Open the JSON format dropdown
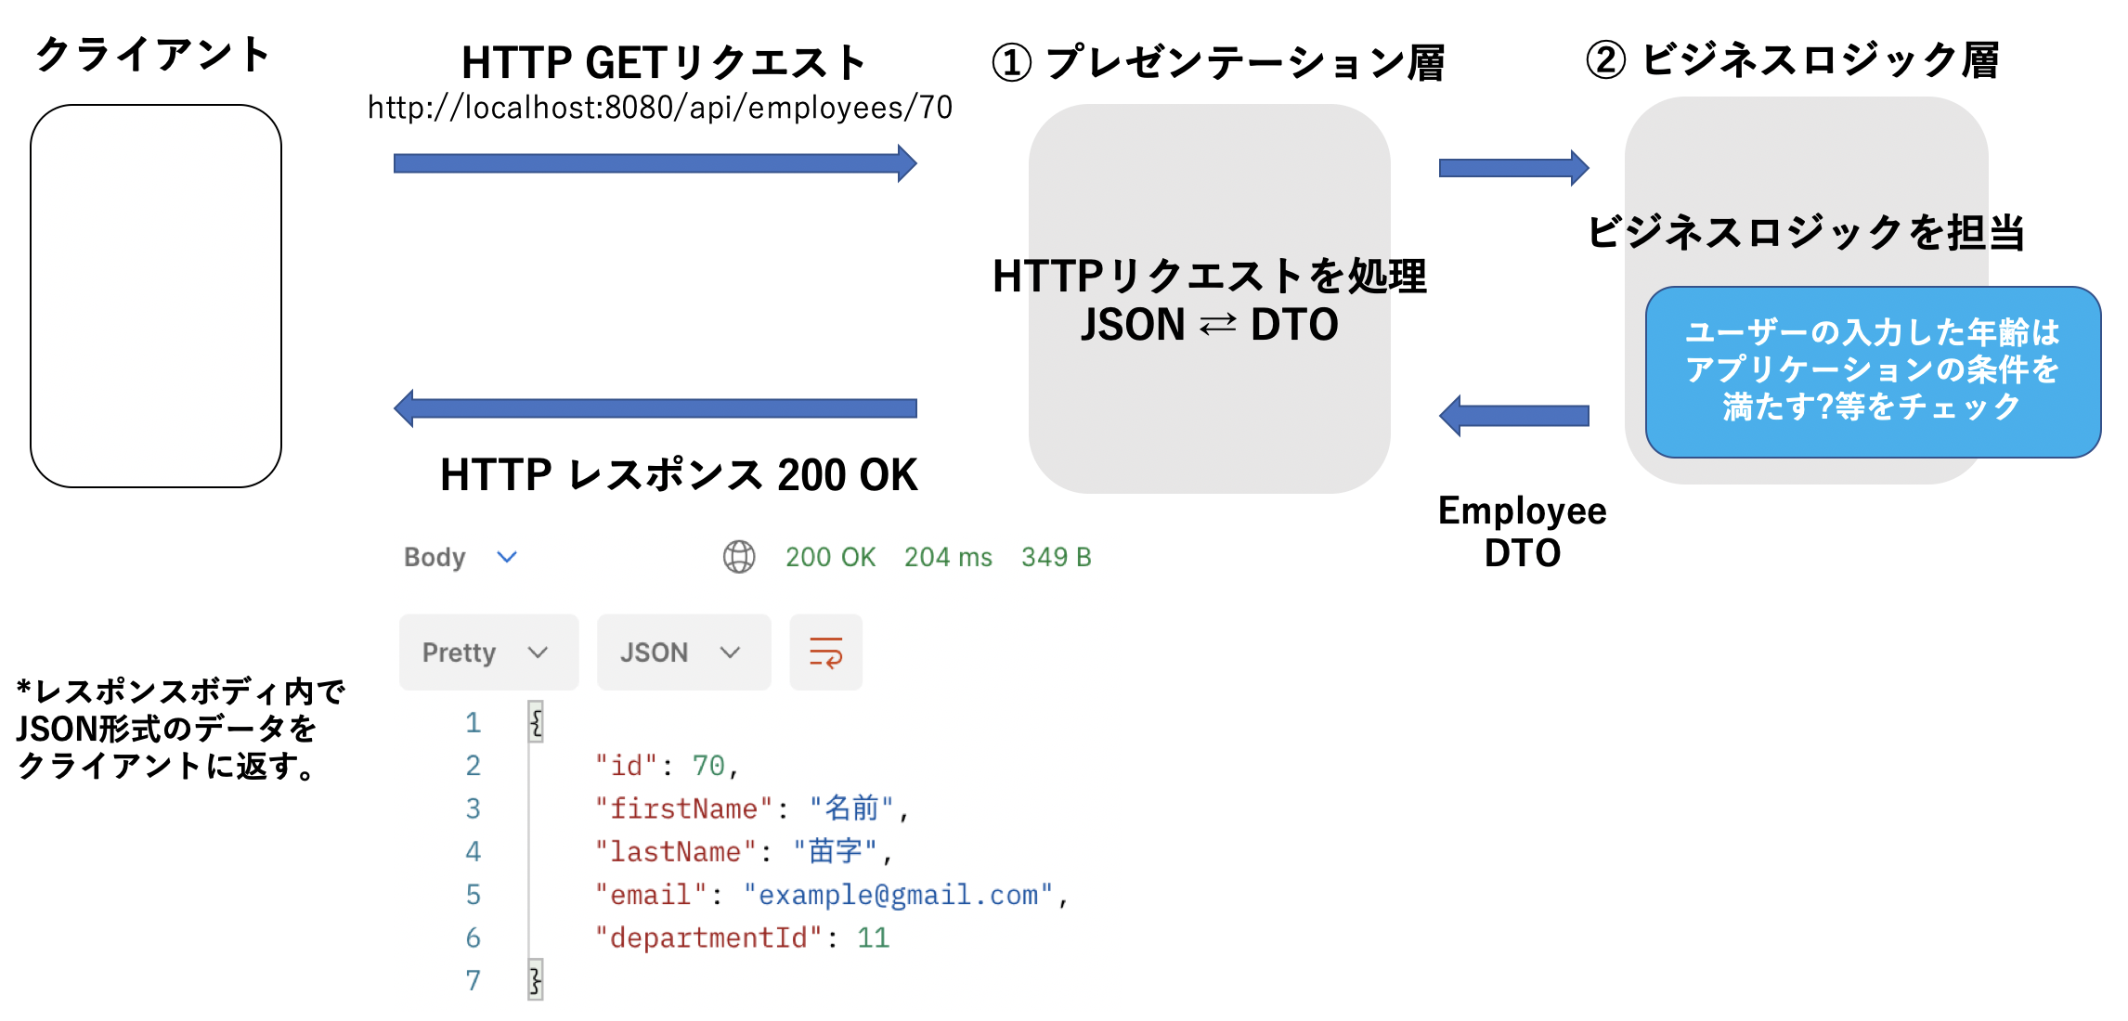The image size is (2128, 1021). pos(682,652)
